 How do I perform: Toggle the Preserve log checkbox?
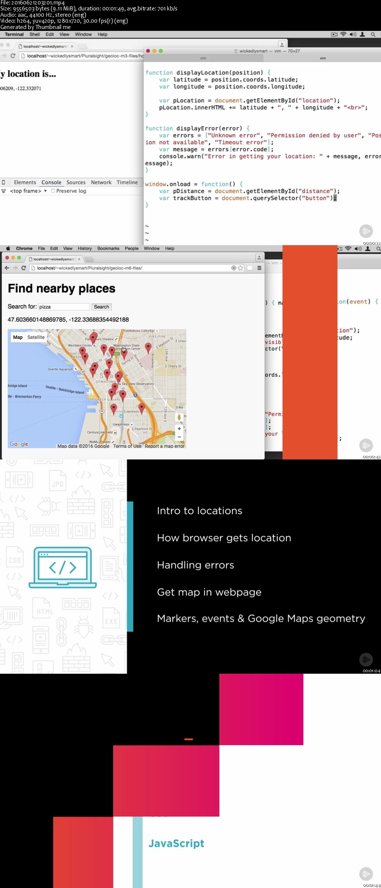point(53,191)
